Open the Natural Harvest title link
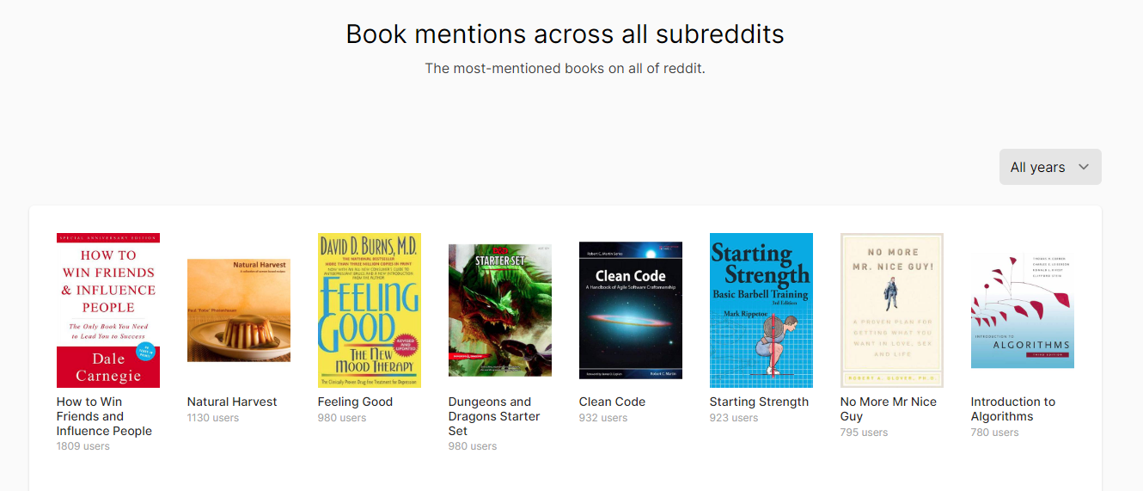The width and height of the screenshot is (1143, 491). point(232,402)
